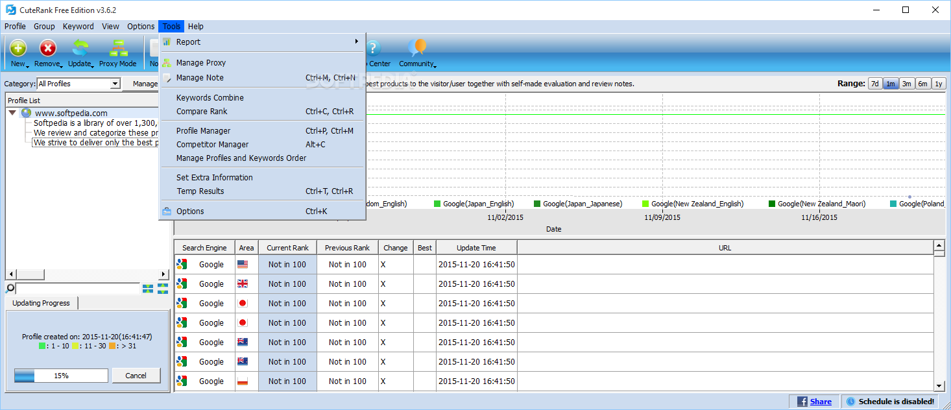Click the Poland flag in the Area column

(243, 381)
